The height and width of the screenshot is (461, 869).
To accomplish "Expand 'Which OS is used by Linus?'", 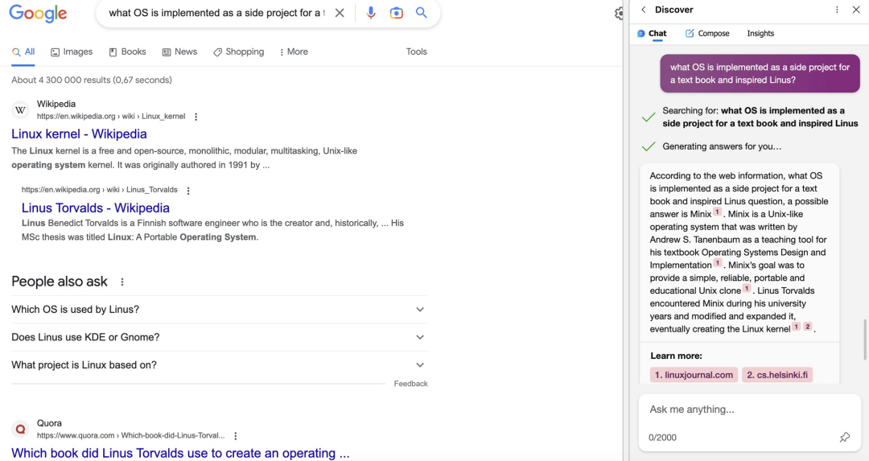I will (220, 309).
